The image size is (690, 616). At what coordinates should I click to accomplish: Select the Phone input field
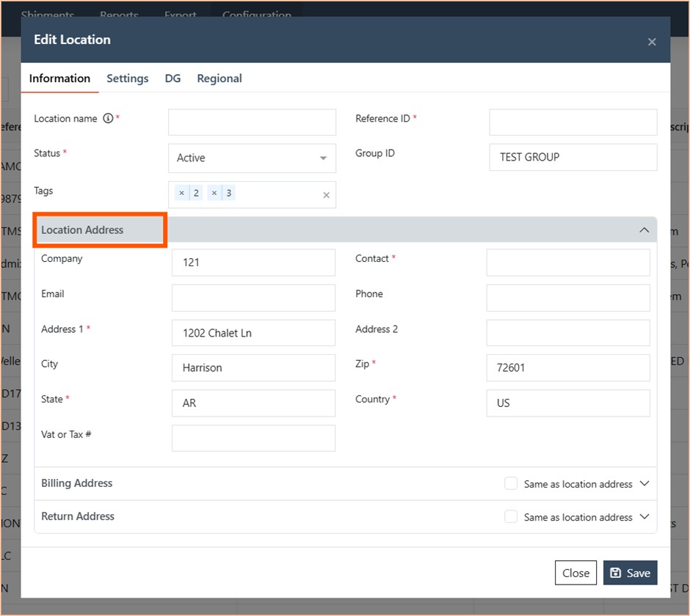568,298
